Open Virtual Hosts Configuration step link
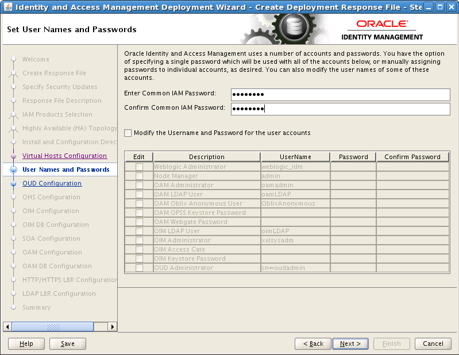Viewport: 459px width, 355px height. (x=65, y=156)
